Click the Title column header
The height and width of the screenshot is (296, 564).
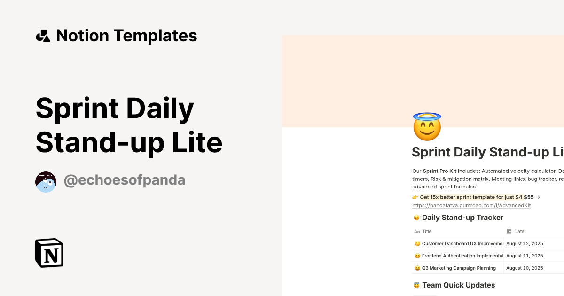(425, 231)
